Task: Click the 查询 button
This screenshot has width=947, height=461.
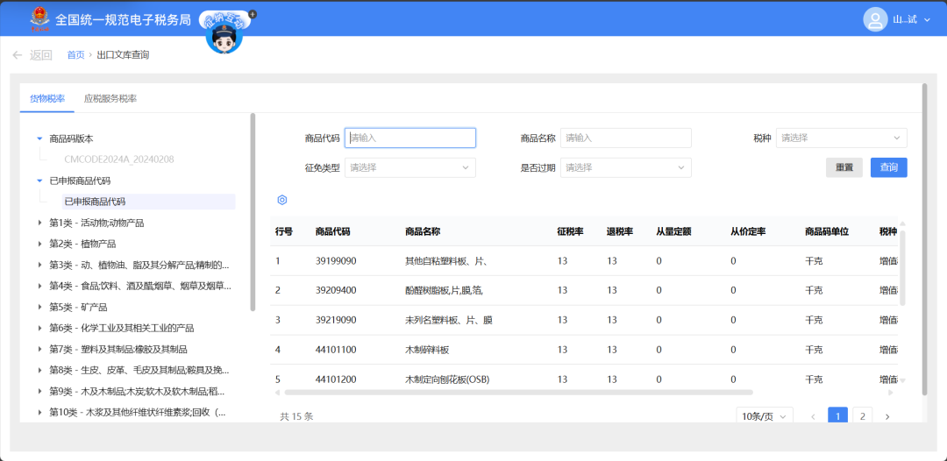Action: (x=889, y=167)
